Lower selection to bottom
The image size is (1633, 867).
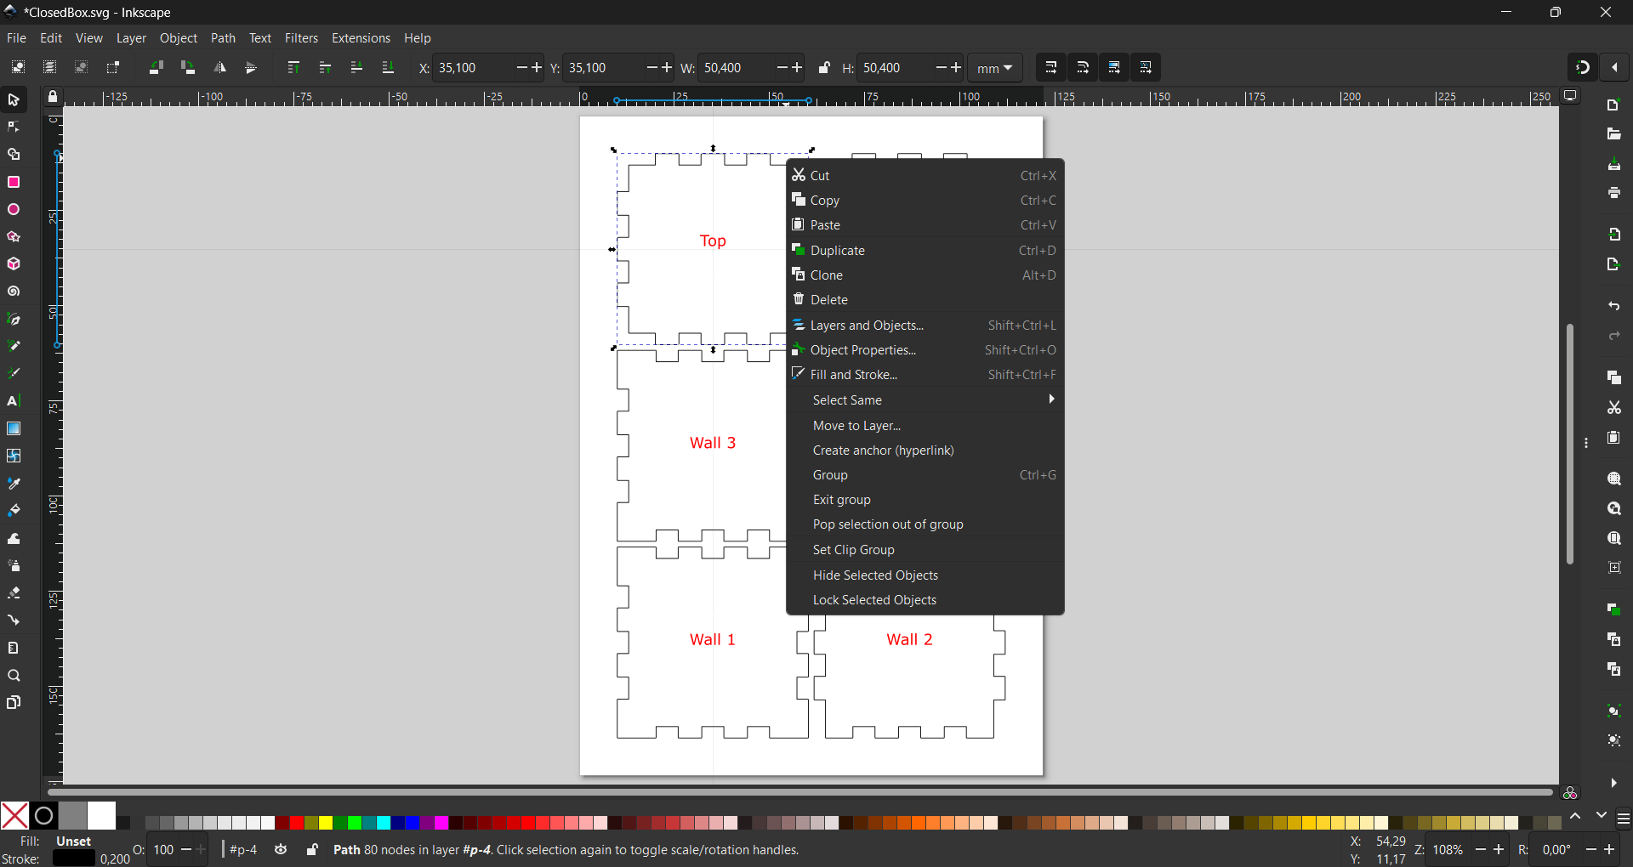[x=388, y=68]
